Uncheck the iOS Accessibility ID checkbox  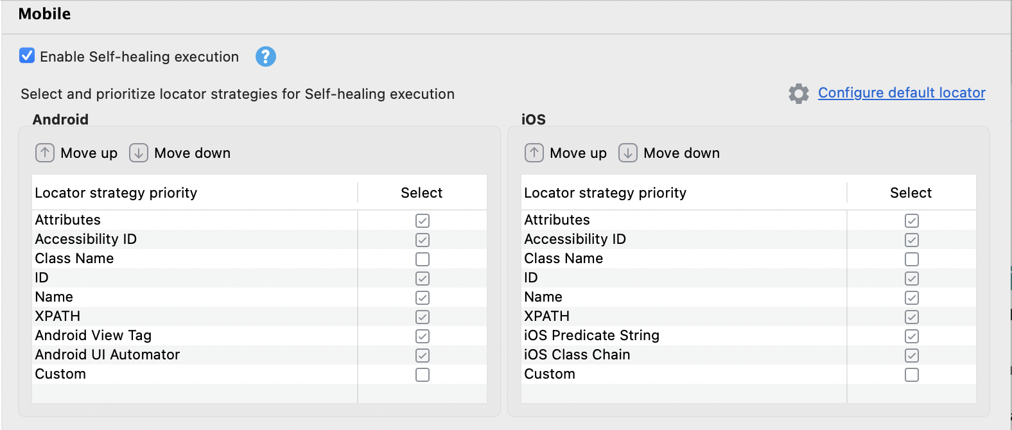coord(912,240)
